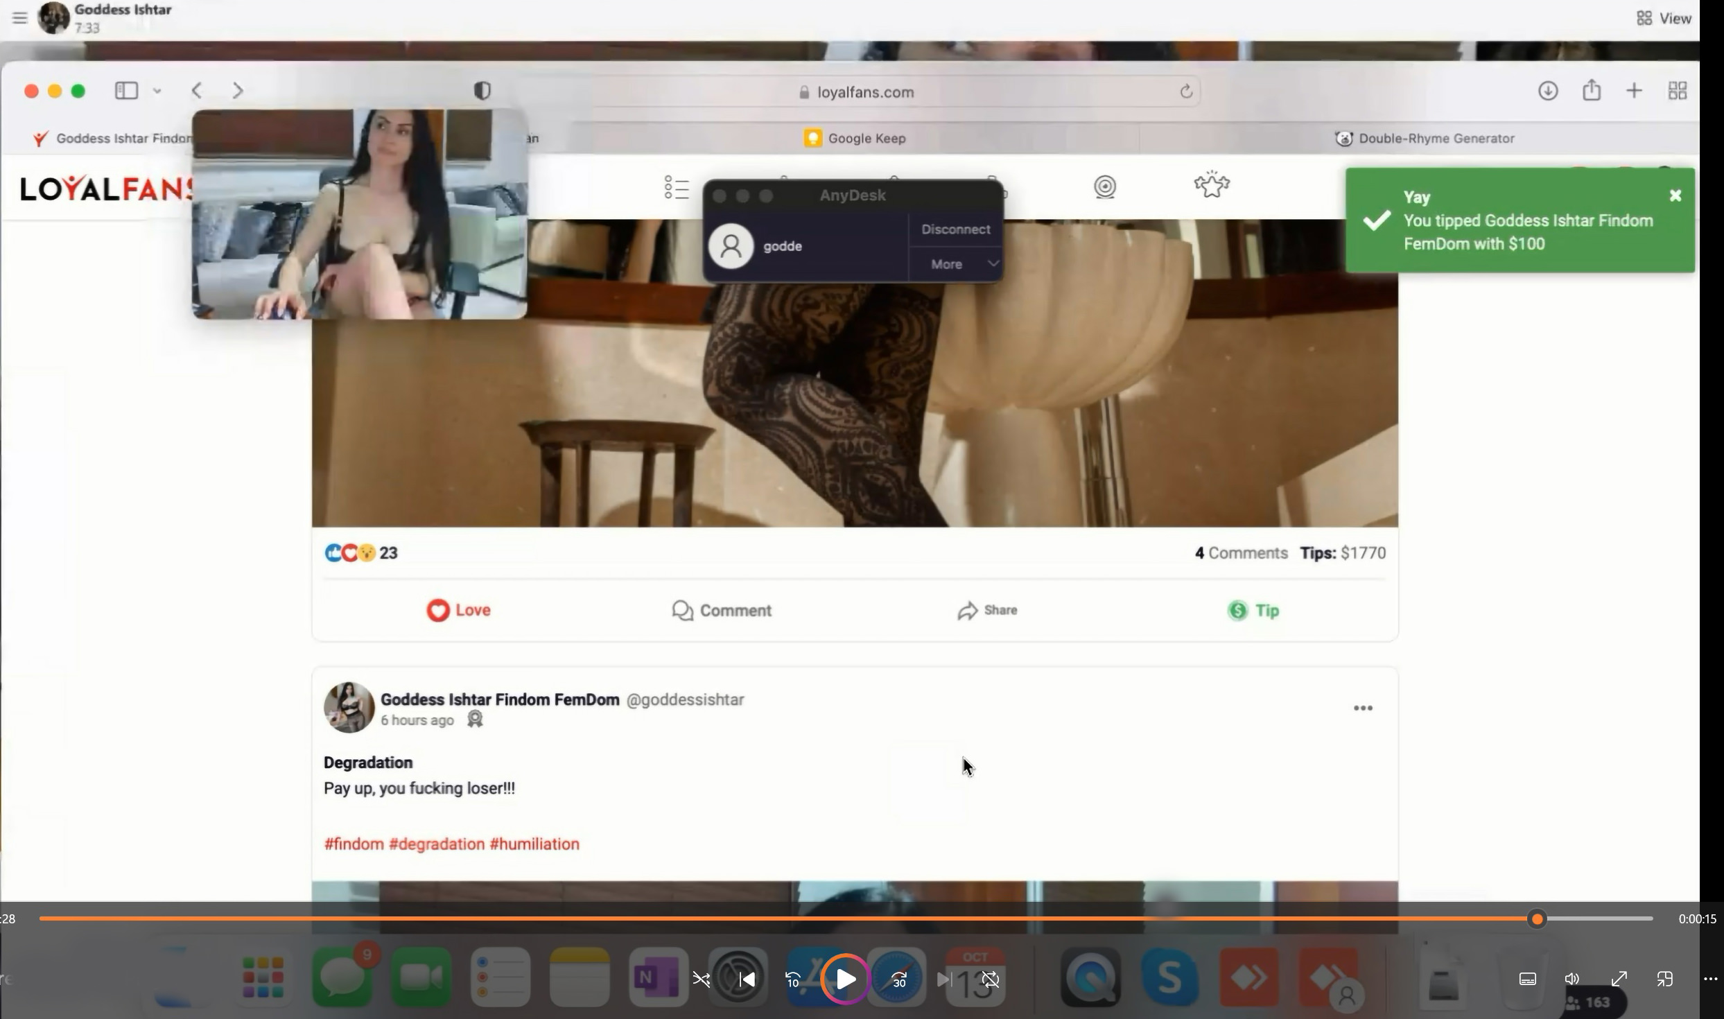Open the View options at top right

click(x=1664, y=18)
